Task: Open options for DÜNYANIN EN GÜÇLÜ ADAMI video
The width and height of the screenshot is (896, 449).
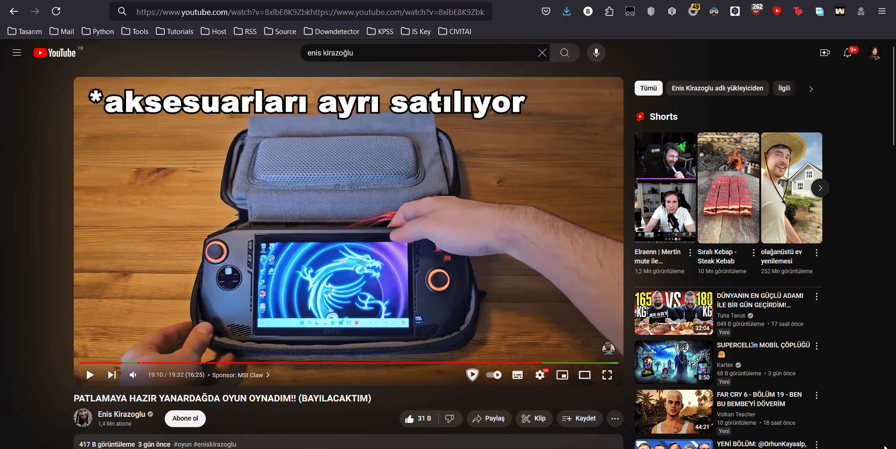Action: 816,297
